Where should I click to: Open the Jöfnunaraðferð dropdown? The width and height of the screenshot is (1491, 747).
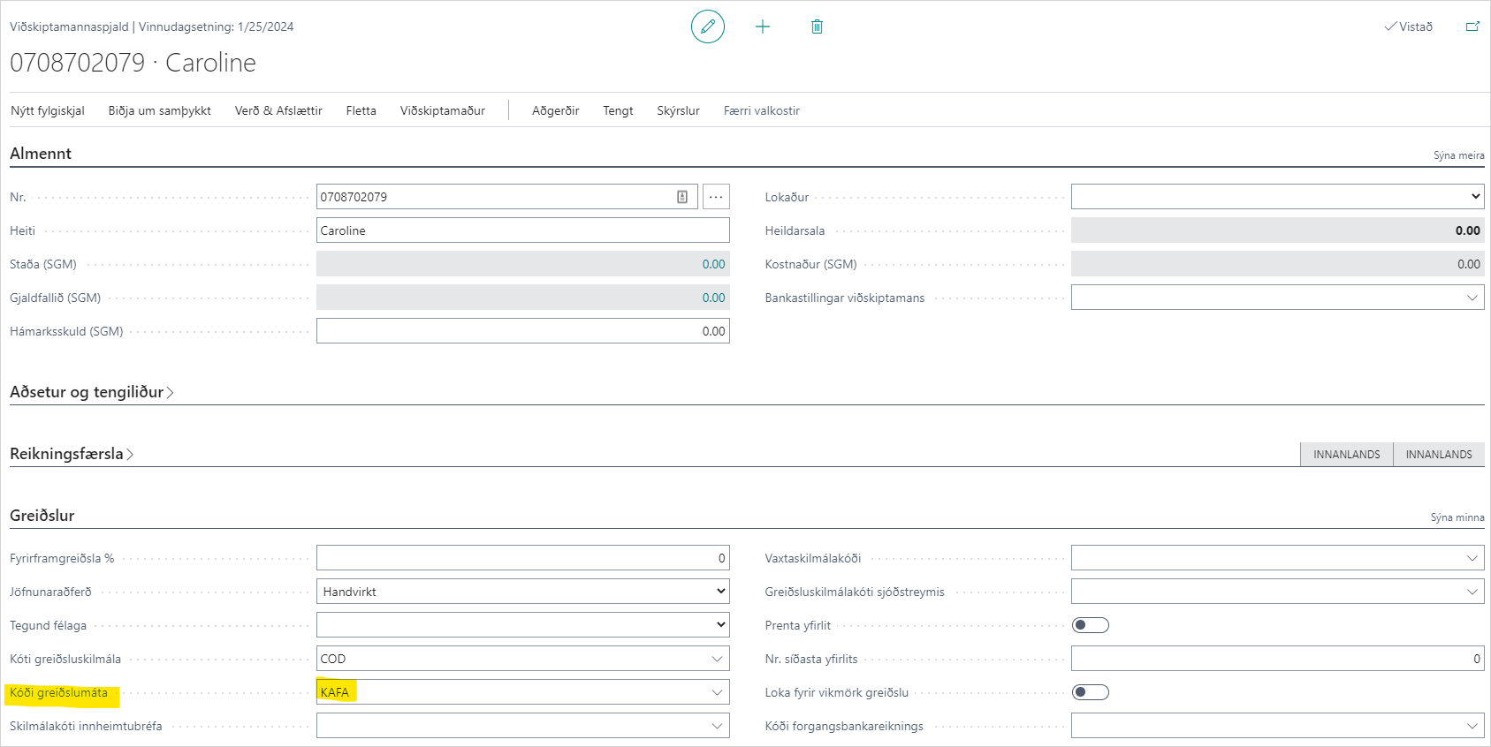pyautogui.click(x=522, y=592)
